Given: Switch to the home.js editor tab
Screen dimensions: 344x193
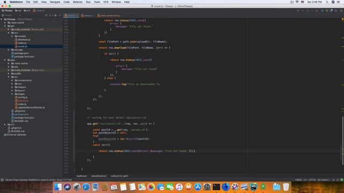Looking at the screenshot, I should [87, 16].
